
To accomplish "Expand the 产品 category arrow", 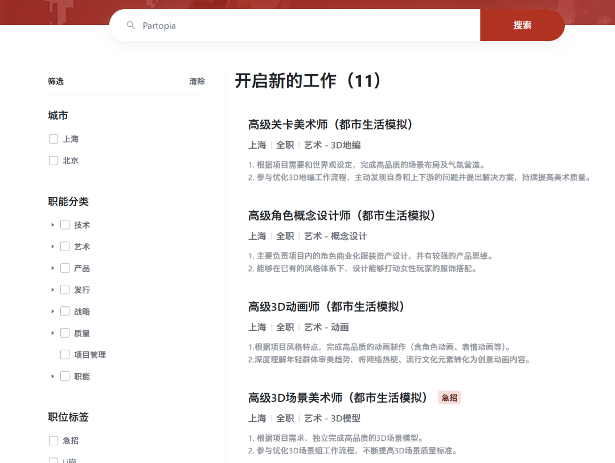I will (52, 268).
